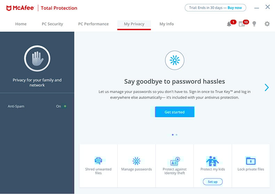Click the locked folder icon

click(251, 161)
